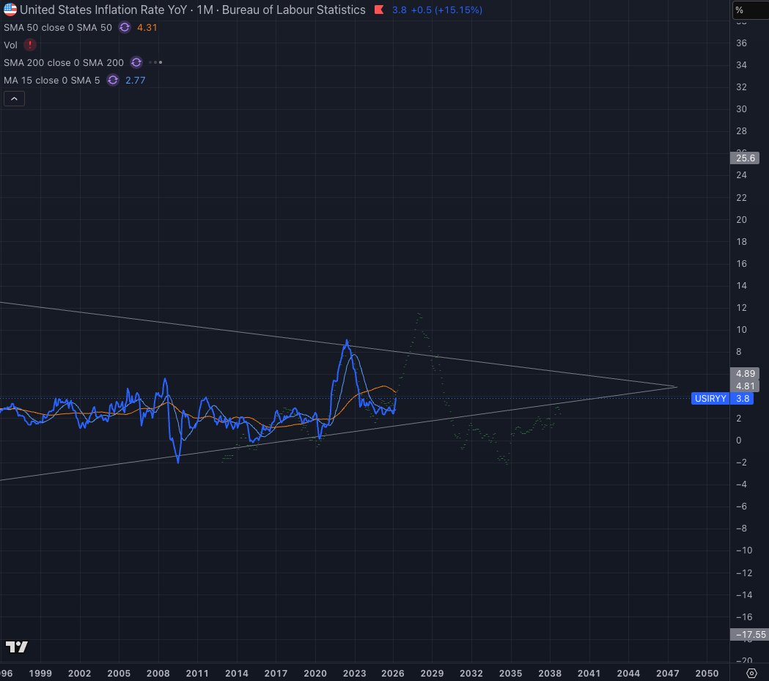Click the blue 3.8 current price label

coord(743,399)
